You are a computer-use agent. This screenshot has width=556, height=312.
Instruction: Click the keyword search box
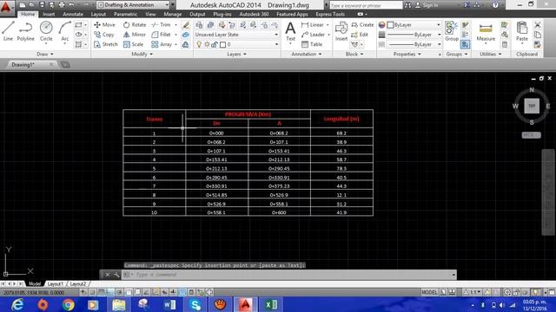pyautogui.click(x=366, y=5)
